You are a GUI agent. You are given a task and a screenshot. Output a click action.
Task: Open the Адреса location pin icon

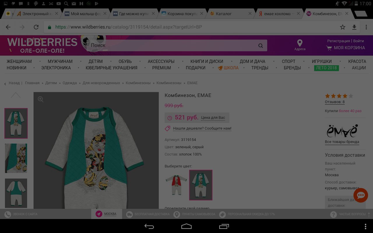tap(300, 44)
